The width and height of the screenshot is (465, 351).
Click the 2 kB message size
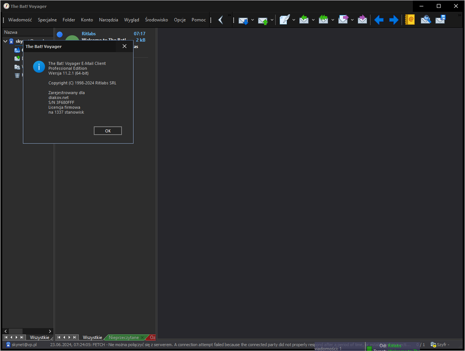(140, 40)
